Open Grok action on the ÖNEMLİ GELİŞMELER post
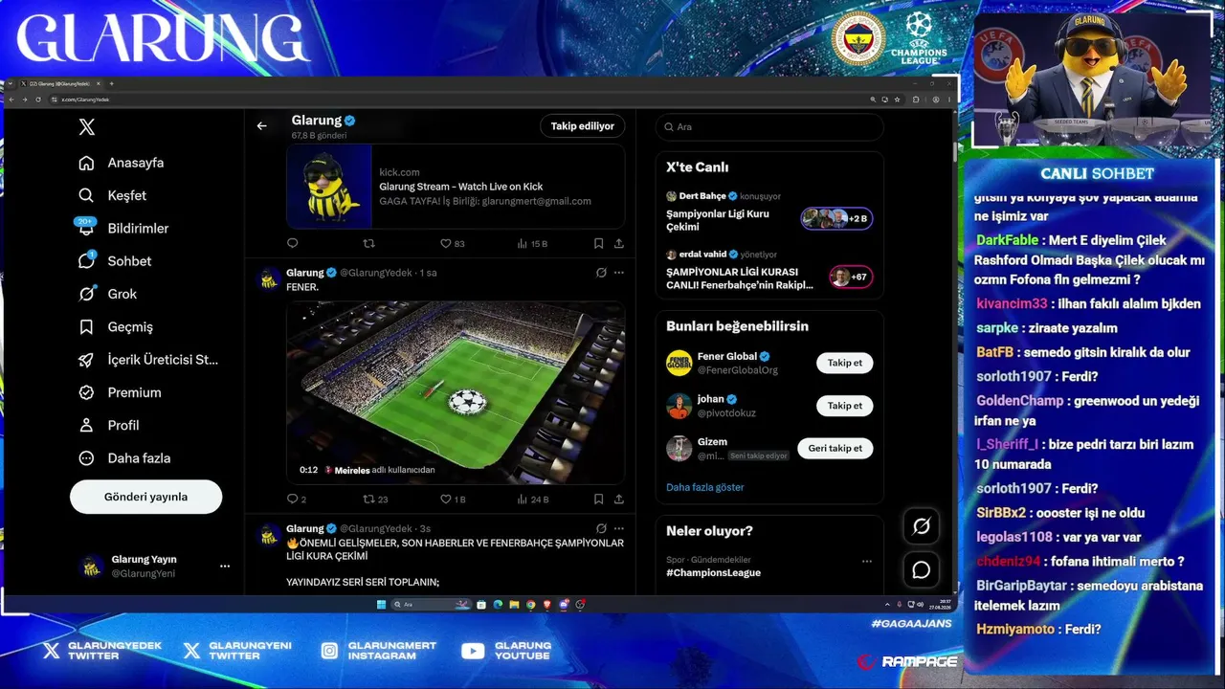Image resolution: width=1225 pixels, height=689 pixels. point(601,528)
